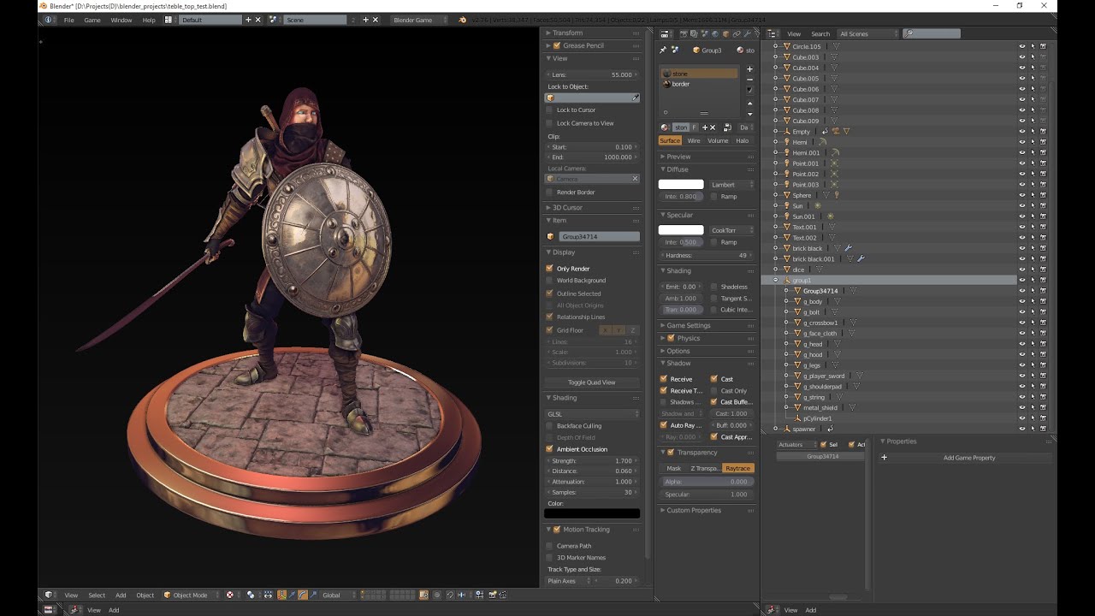Move material slot up with arrow
1095x616 pixels.
point(750,104)
